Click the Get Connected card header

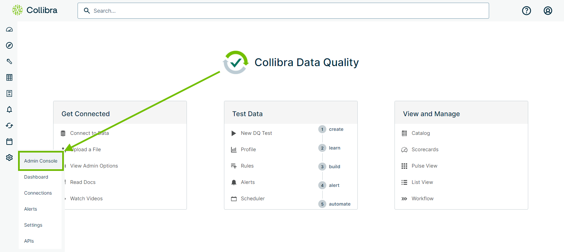point(120,113)
